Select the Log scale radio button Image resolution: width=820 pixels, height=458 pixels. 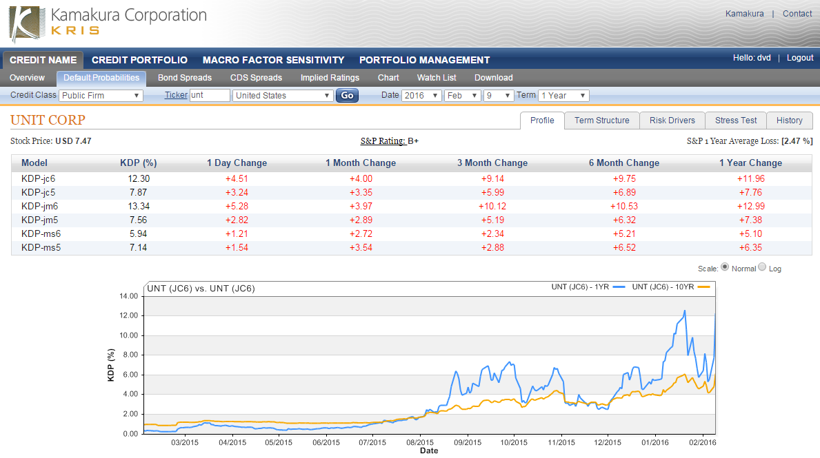click(x=762, y=267)
